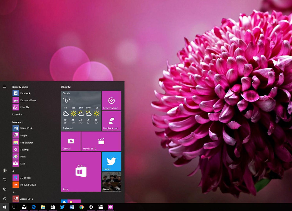The height and width of the screenshot is (211, 292).
Task: Open Recovery Drive
Action: pyautogui.click(x=28, y=100)
